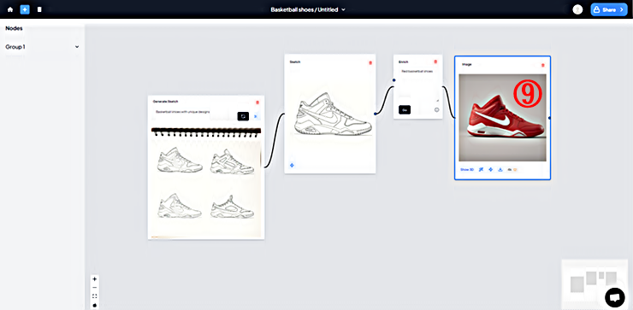The height and width of the screenshot is (310, 633).
Task: Click the 4k upscale badge in Image node
Action: 512,170
